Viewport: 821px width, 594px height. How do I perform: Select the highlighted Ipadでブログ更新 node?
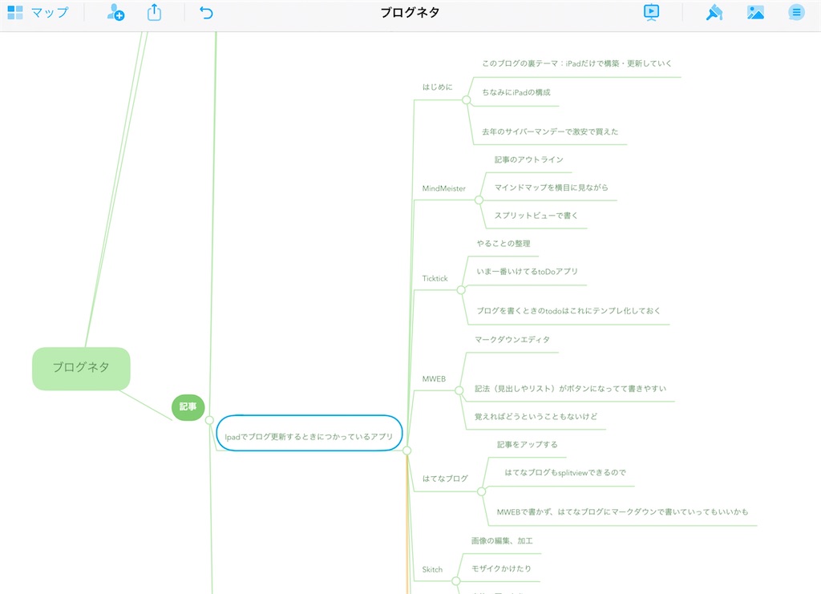[x=309, y=434]
